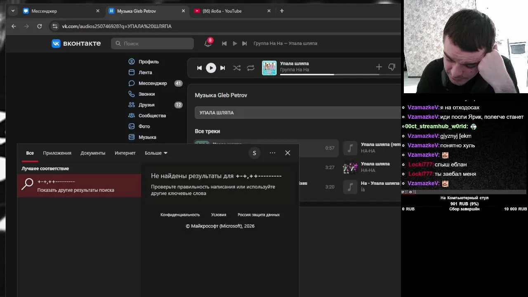Open Россия: защита данных link
The image size is (528, 297).
pos(259,214)
